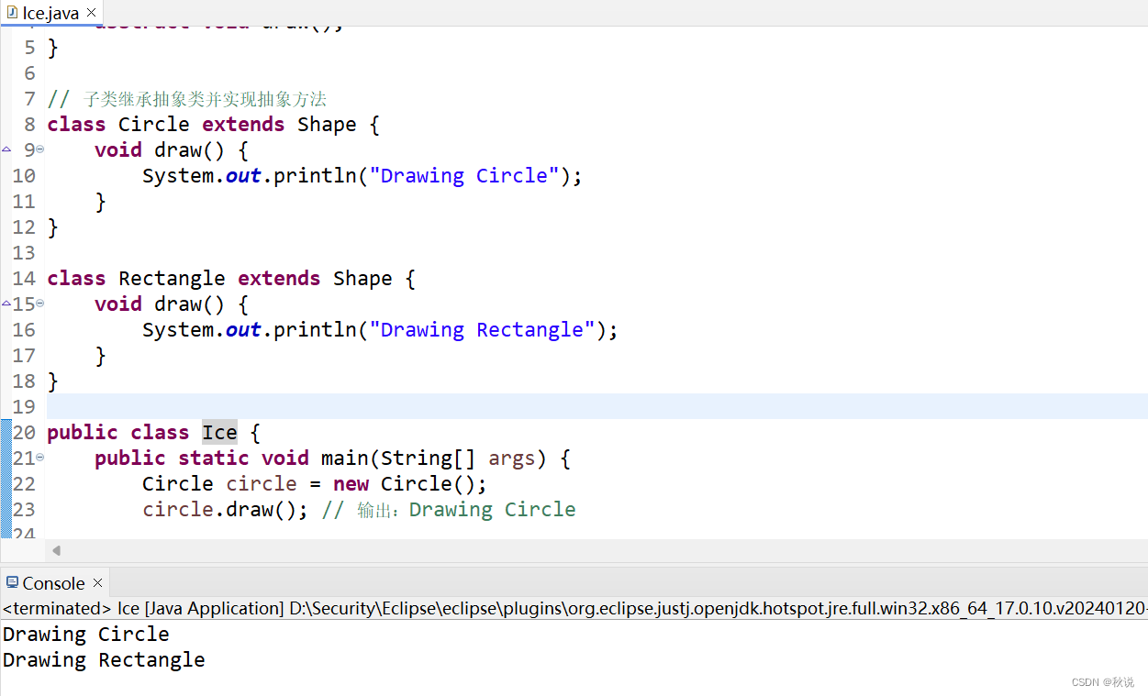Click "Shape" superclass name on line 14

coord(362,279)
